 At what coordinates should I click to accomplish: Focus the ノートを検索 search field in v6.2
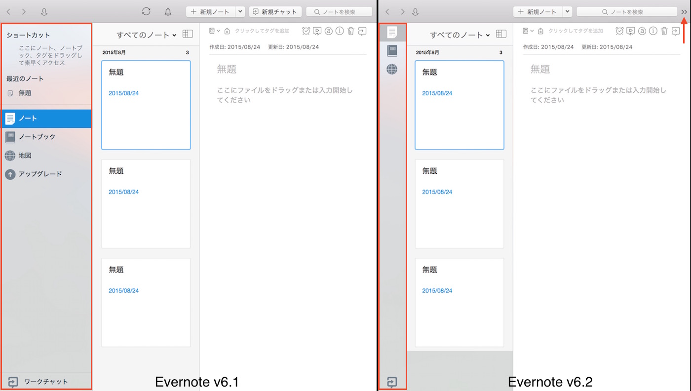[x=627, y=12]
